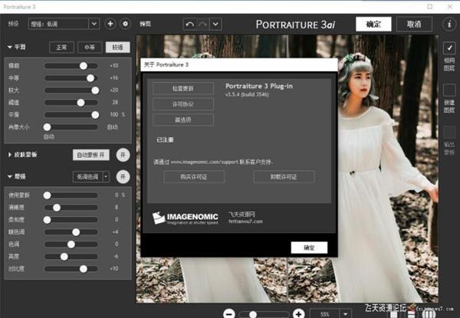Click the Portraiture 3 Plug-in title text
460x318 pixels.
259,86
